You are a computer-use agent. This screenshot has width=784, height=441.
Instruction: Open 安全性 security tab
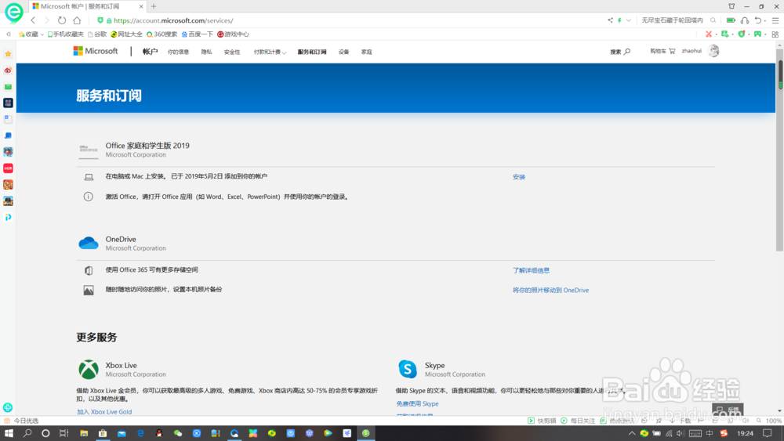[232, 52]
